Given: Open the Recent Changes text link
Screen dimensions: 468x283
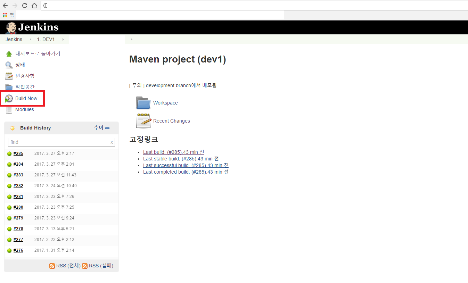Looking at the screenshot, I should (x=172, y=121).
